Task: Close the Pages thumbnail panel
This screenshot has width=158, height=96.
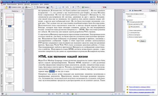Action: click(22, 11)
